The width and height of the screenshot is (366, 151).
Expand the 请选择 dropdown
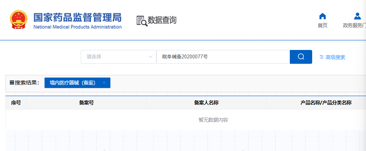[x=118, y=57]
